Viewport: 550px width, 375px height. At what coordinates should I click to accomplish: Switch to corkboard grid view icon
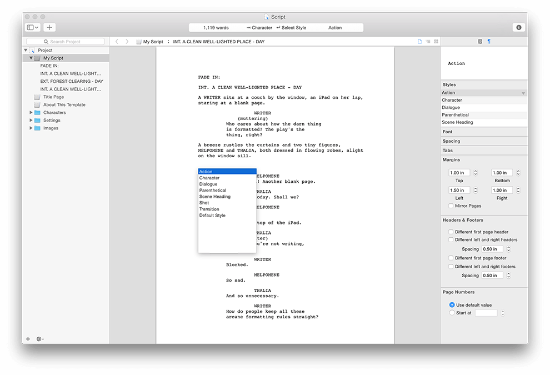coord(436,42)
